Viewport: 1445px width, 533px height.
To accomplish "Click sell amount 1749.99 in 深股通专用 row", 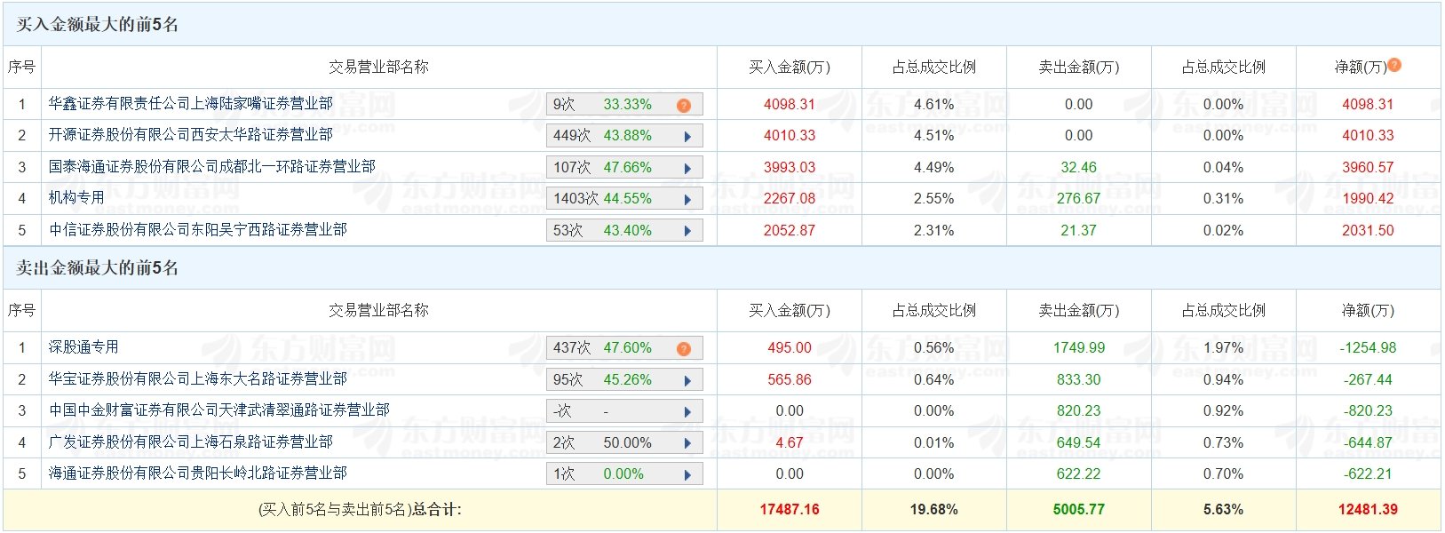I will 1079,347.
